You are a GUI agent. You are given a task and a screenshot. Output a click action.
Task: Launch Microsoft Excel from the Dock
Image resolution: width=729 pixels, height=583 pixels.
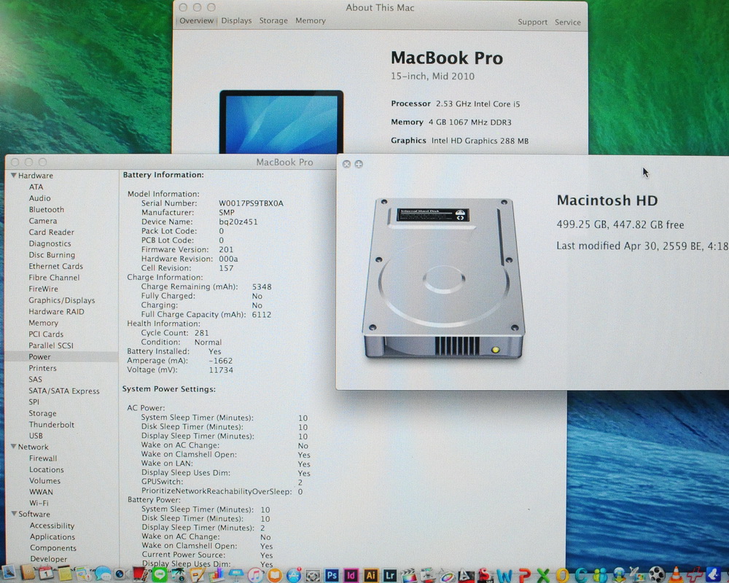[x=543, y=576]
